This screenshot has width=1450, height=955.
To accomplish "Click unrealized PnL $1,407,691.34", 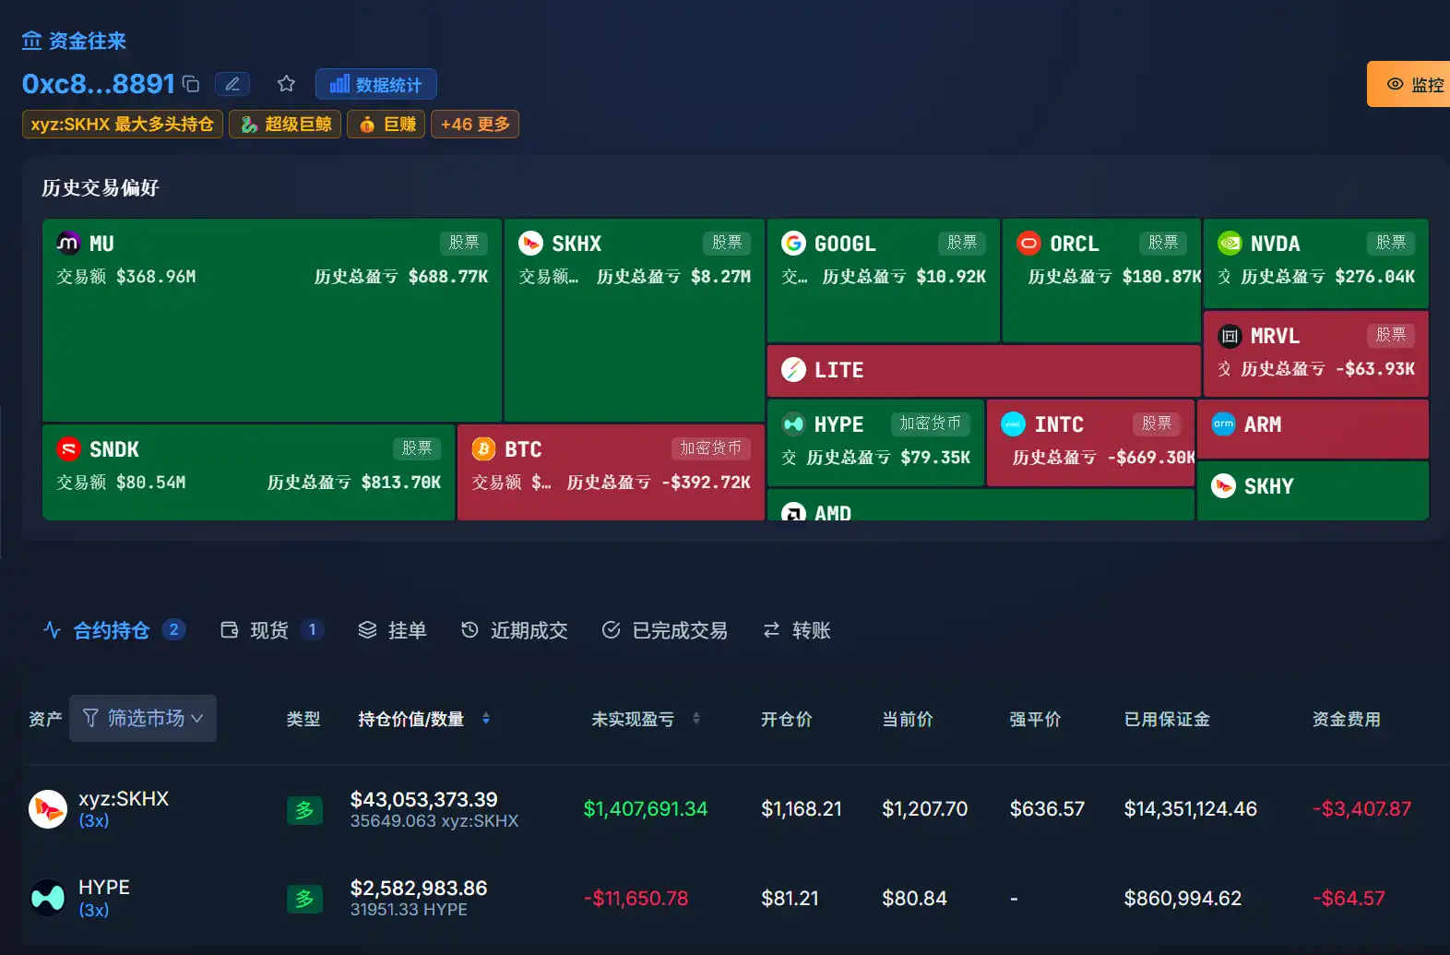I will point(646,809).
